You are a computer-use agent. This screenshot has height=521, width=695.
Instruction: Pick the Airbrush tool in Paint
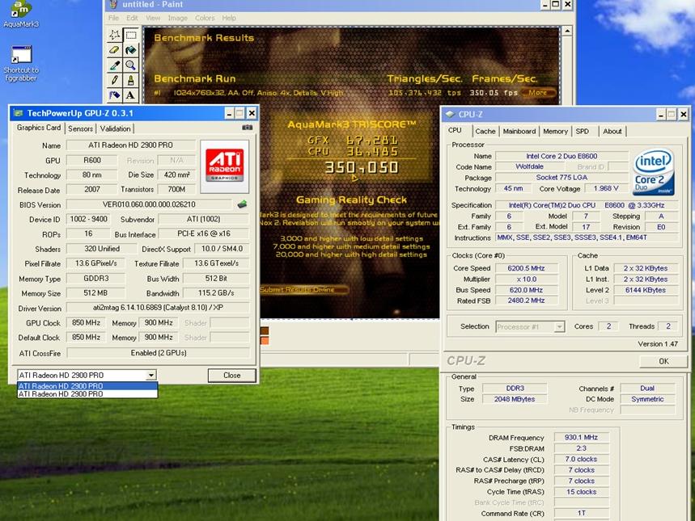(x=115, y=95)
